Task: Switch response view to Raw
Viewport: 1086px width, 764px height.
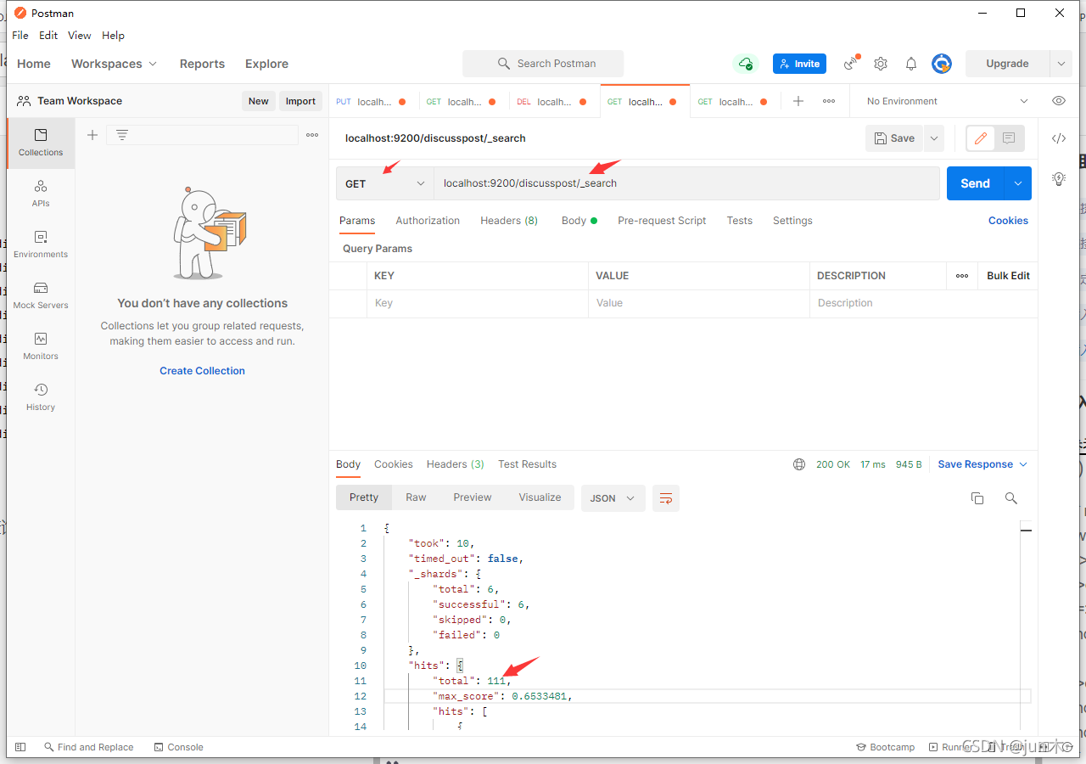Action: tap(416, 497)
